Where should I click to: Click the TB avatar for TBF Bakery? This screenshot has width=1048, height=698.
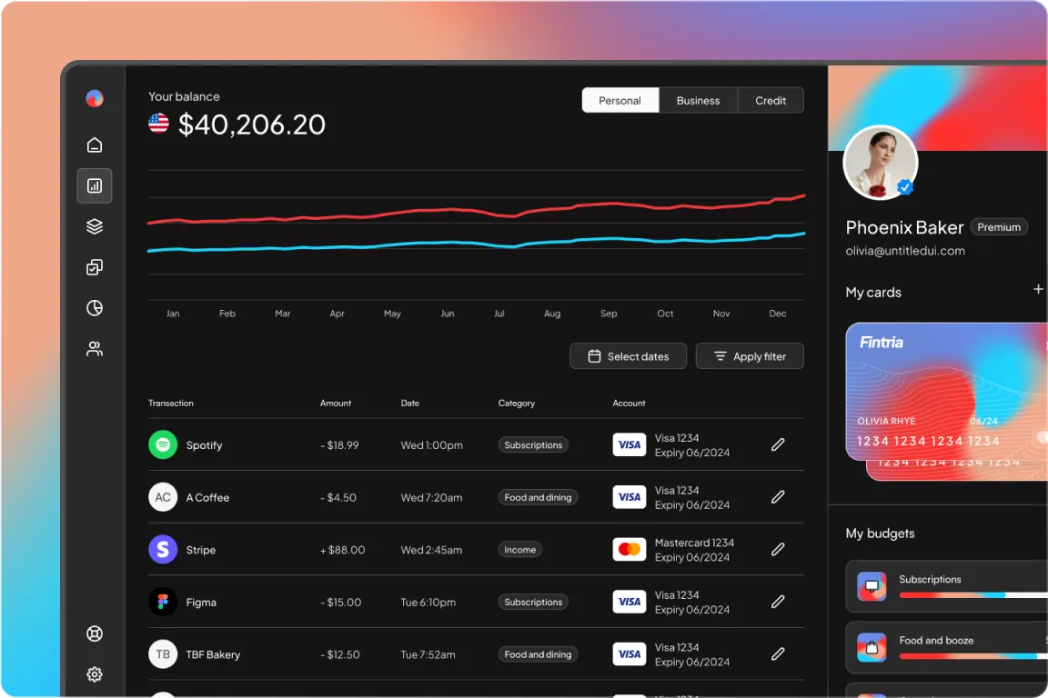(163, 653)
